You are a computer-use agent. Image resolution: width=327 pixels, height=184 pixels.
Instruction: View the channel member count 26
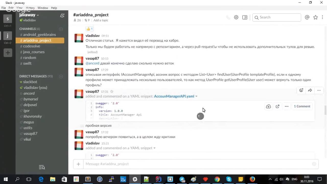point(77,20)
